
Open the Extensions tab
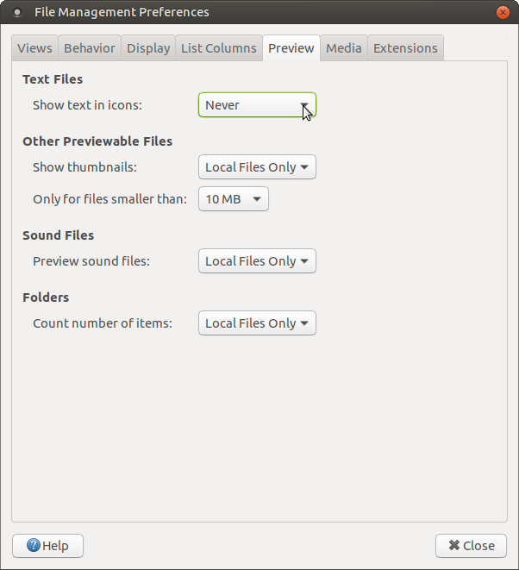point(405,48)
